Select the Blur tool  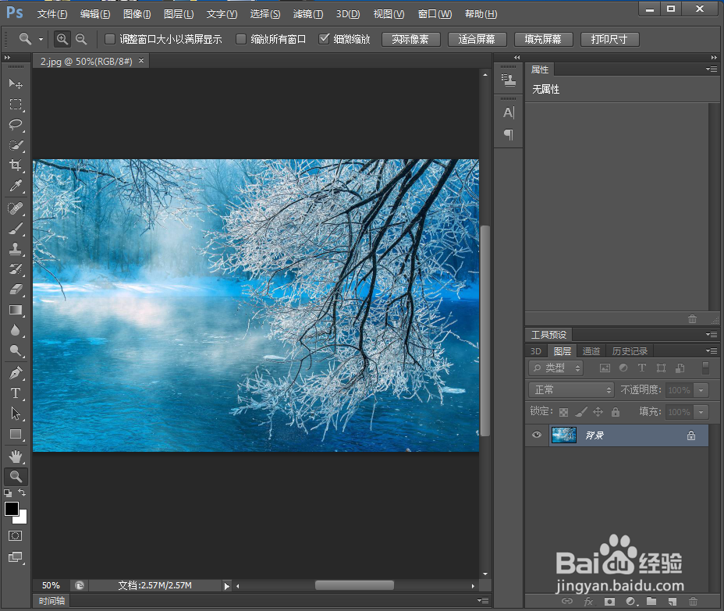pos(16,330)
